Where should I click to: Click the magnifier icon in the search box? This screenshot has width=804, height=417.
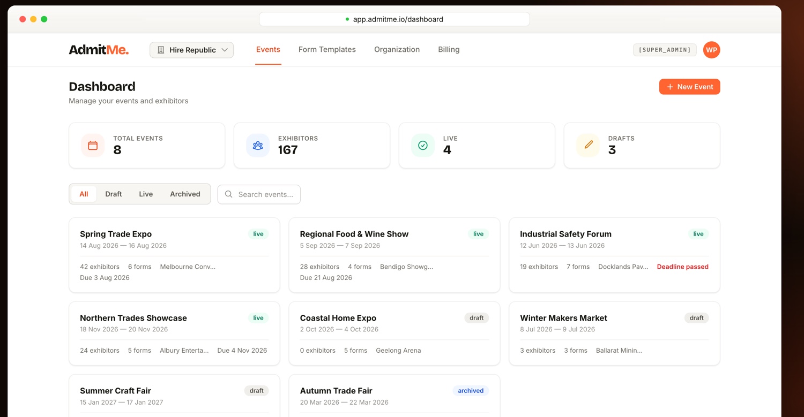point(229,194)
